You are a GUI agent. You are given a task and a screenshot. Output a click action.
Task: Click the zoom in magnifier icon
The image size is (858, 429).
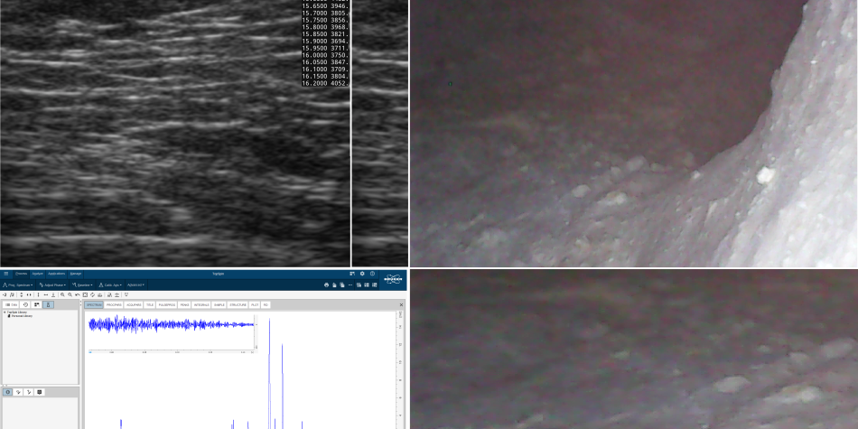click(62, 294)
